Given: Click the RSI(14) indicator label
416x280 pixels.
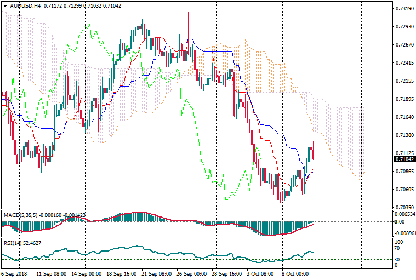Looking at the screenshot, I should click(11, 242).
